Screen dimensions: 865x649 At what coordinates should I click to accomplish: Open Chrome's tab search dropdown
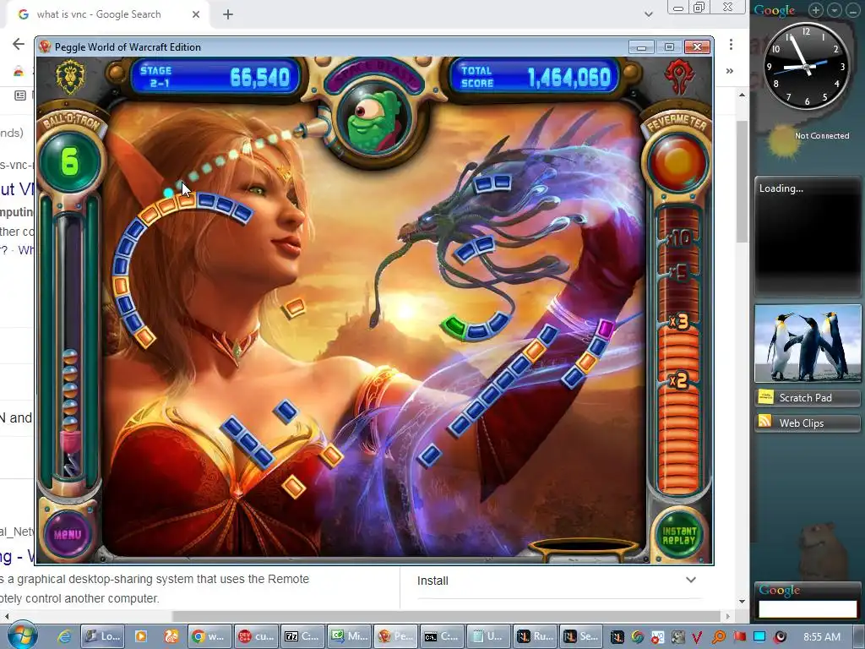point(649,14)
